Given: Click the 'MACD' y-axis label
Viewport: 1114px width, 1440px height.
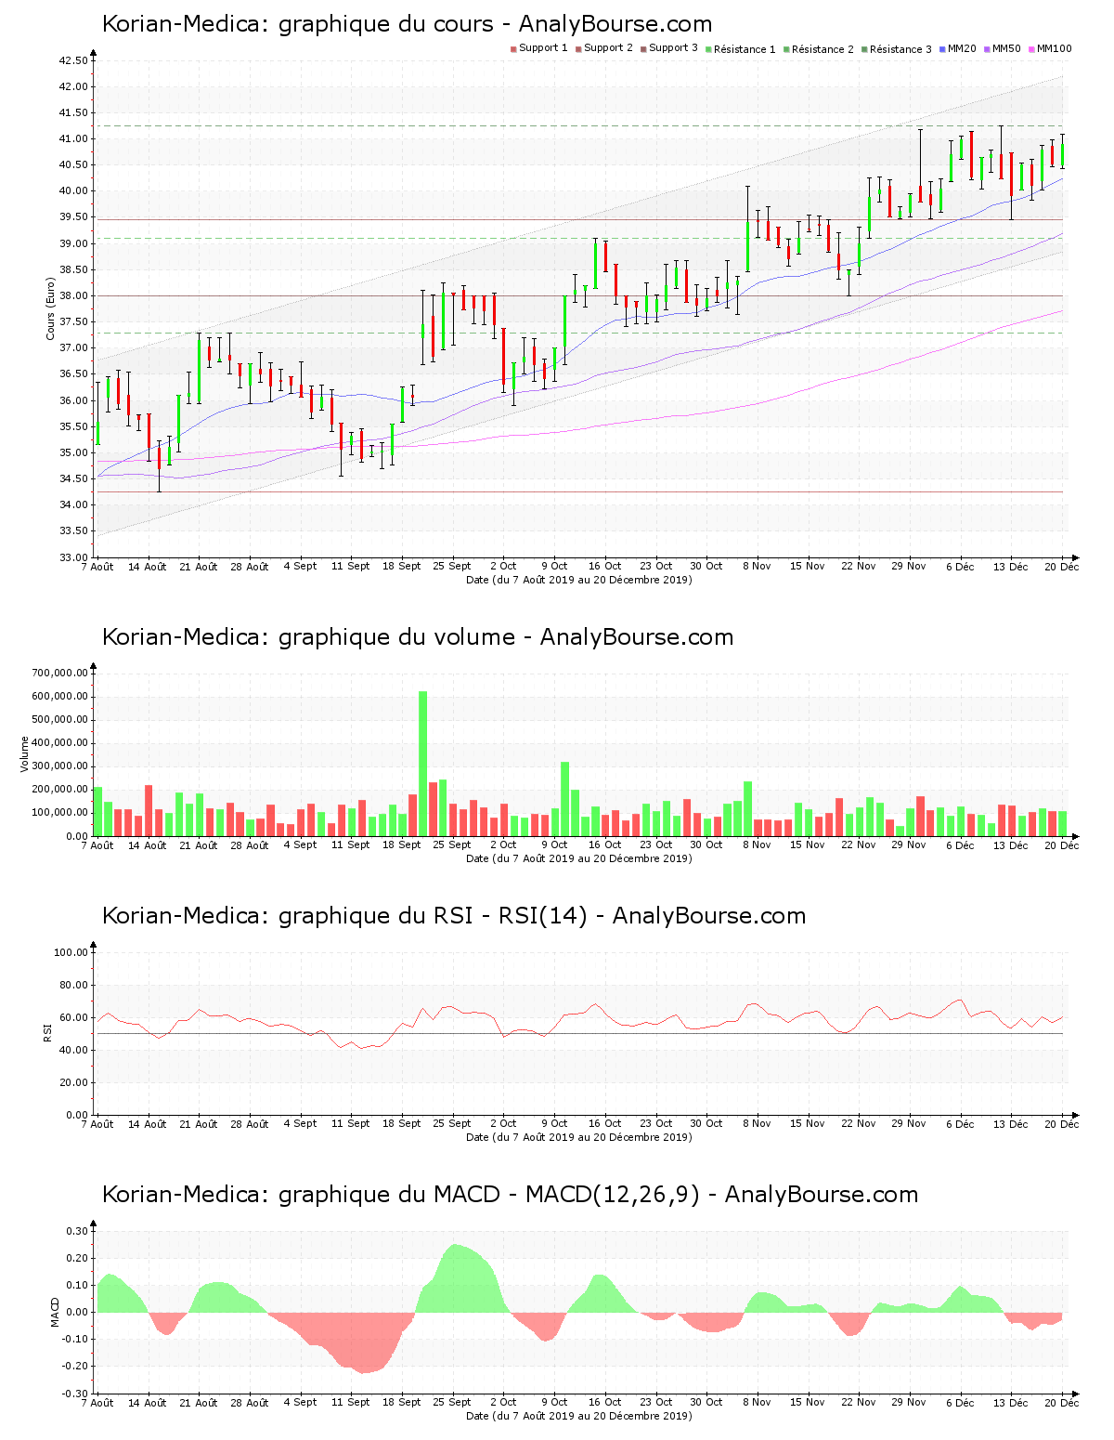Looking at the screenshot, I should click(x=55, y=1312).
